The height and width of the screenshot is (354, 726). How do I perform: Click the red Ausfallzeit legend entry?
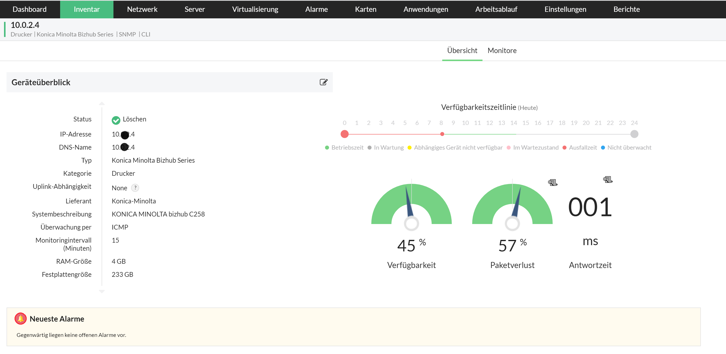579,148
